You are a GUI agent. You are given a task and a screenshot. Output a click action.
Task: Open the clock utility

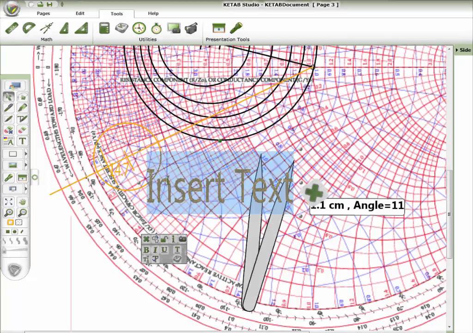pyautogui.click(x=139, y=28)
